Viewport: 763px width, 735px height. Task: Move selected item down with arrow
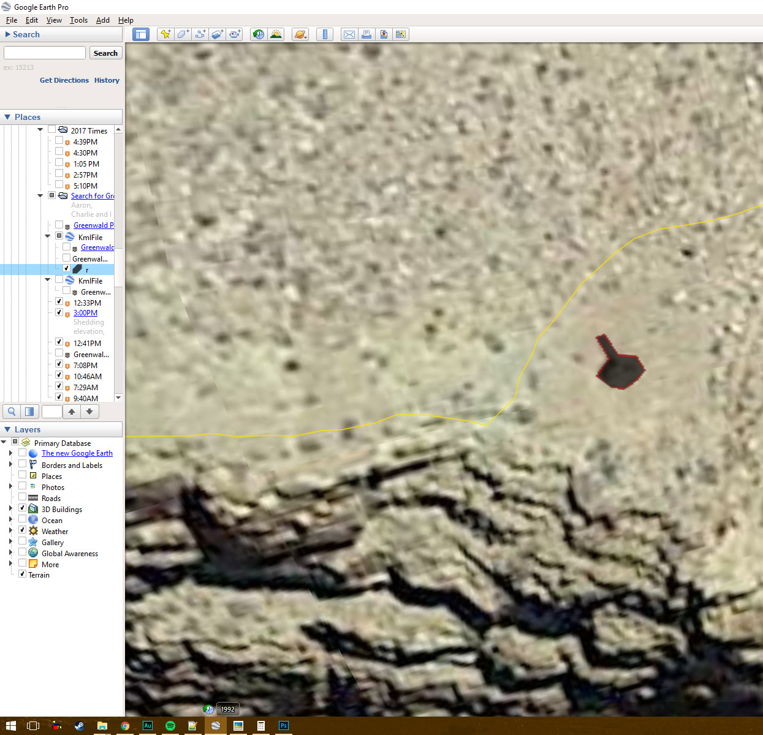pyautogui.click(x=89, y=412)
